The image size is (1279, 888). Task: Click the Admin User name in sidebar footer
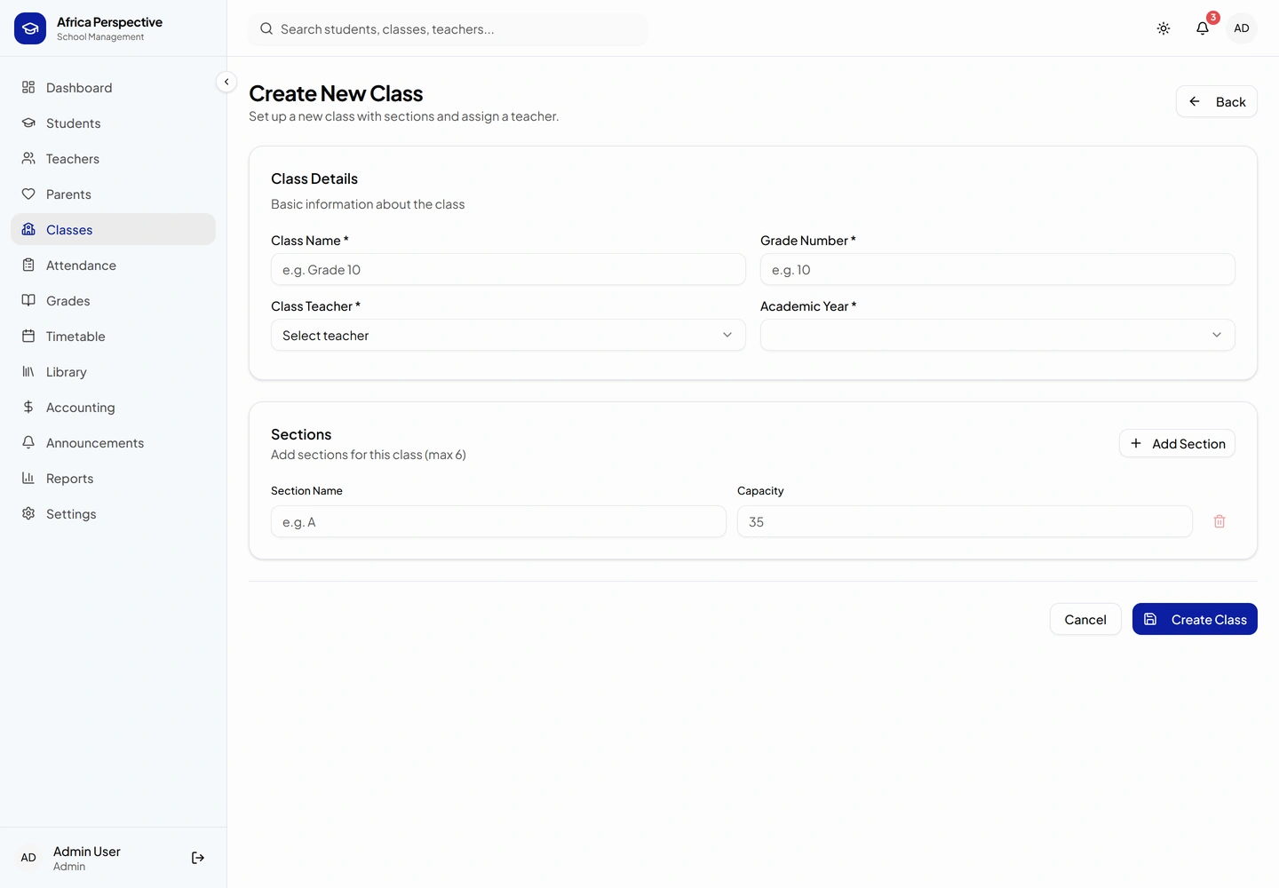[87, 851]
